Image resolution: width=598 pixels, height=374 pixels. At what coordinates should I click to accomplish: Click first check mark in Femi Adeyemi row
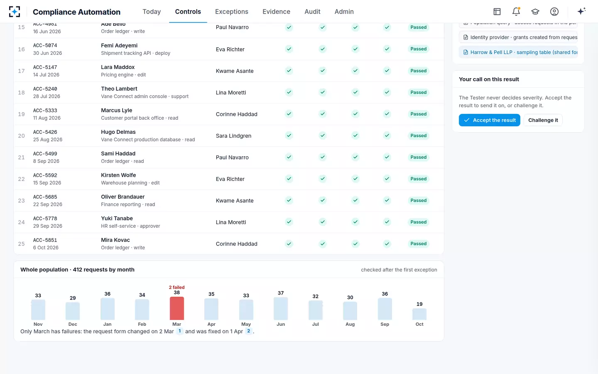(289, 49)
